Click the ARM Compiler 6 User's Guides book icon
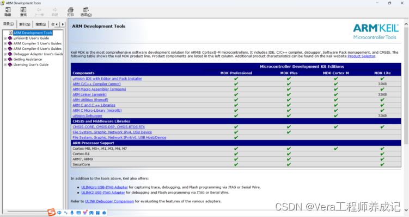409x217 pixels. (x=10, y=49)
